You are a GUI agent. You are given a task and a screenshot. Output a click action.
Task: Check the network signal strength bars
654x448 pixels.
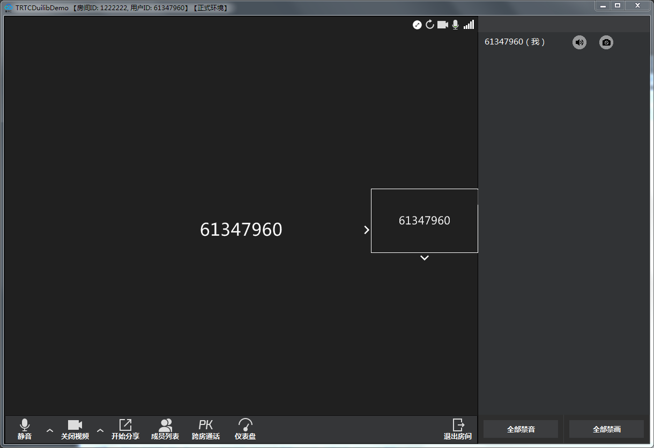coord(469,25)
